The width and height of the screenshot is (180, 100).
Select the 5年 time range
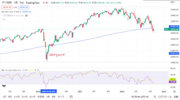click(x=54, y=97)
